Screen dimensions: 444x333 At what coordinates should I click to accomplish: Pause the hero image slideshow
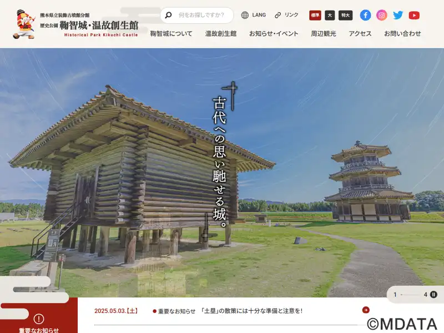pos(433,295)
